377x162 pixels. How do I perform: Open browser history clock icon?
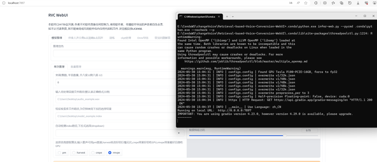350,3
